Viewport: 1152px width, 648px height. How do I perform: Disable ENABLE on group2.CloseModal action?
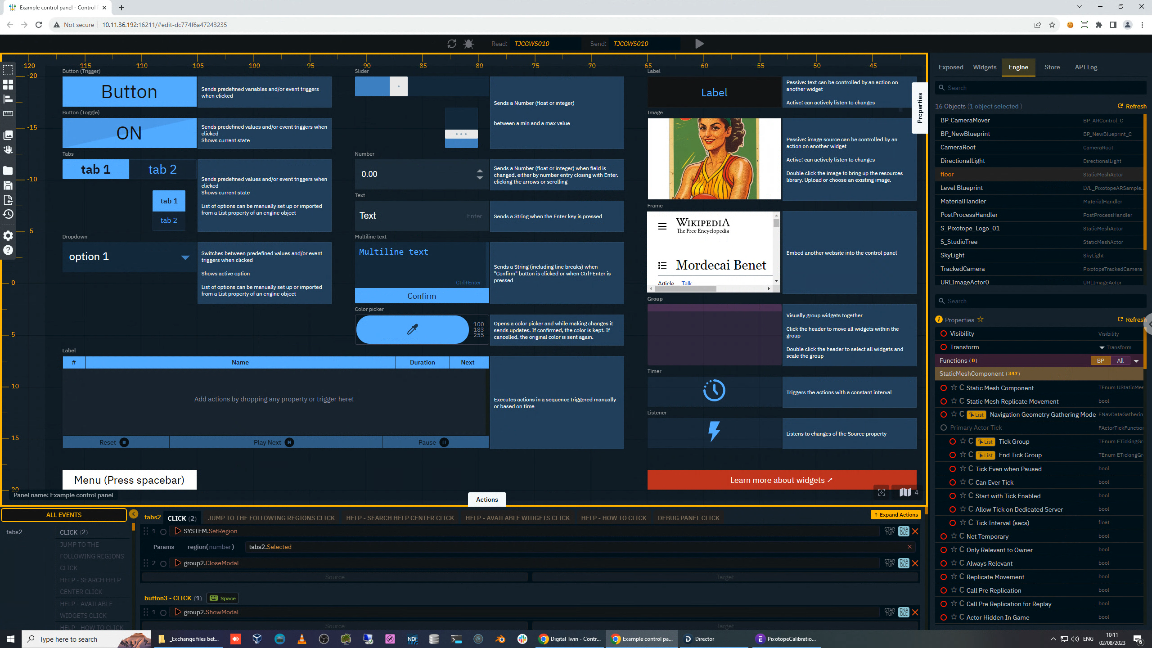(x=903, y=563)
